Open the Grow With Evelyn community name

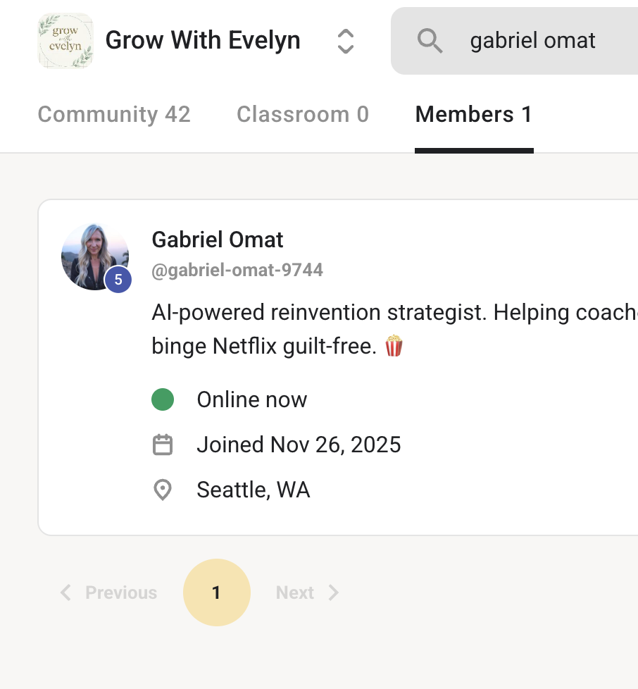click(x=203, y=41)
